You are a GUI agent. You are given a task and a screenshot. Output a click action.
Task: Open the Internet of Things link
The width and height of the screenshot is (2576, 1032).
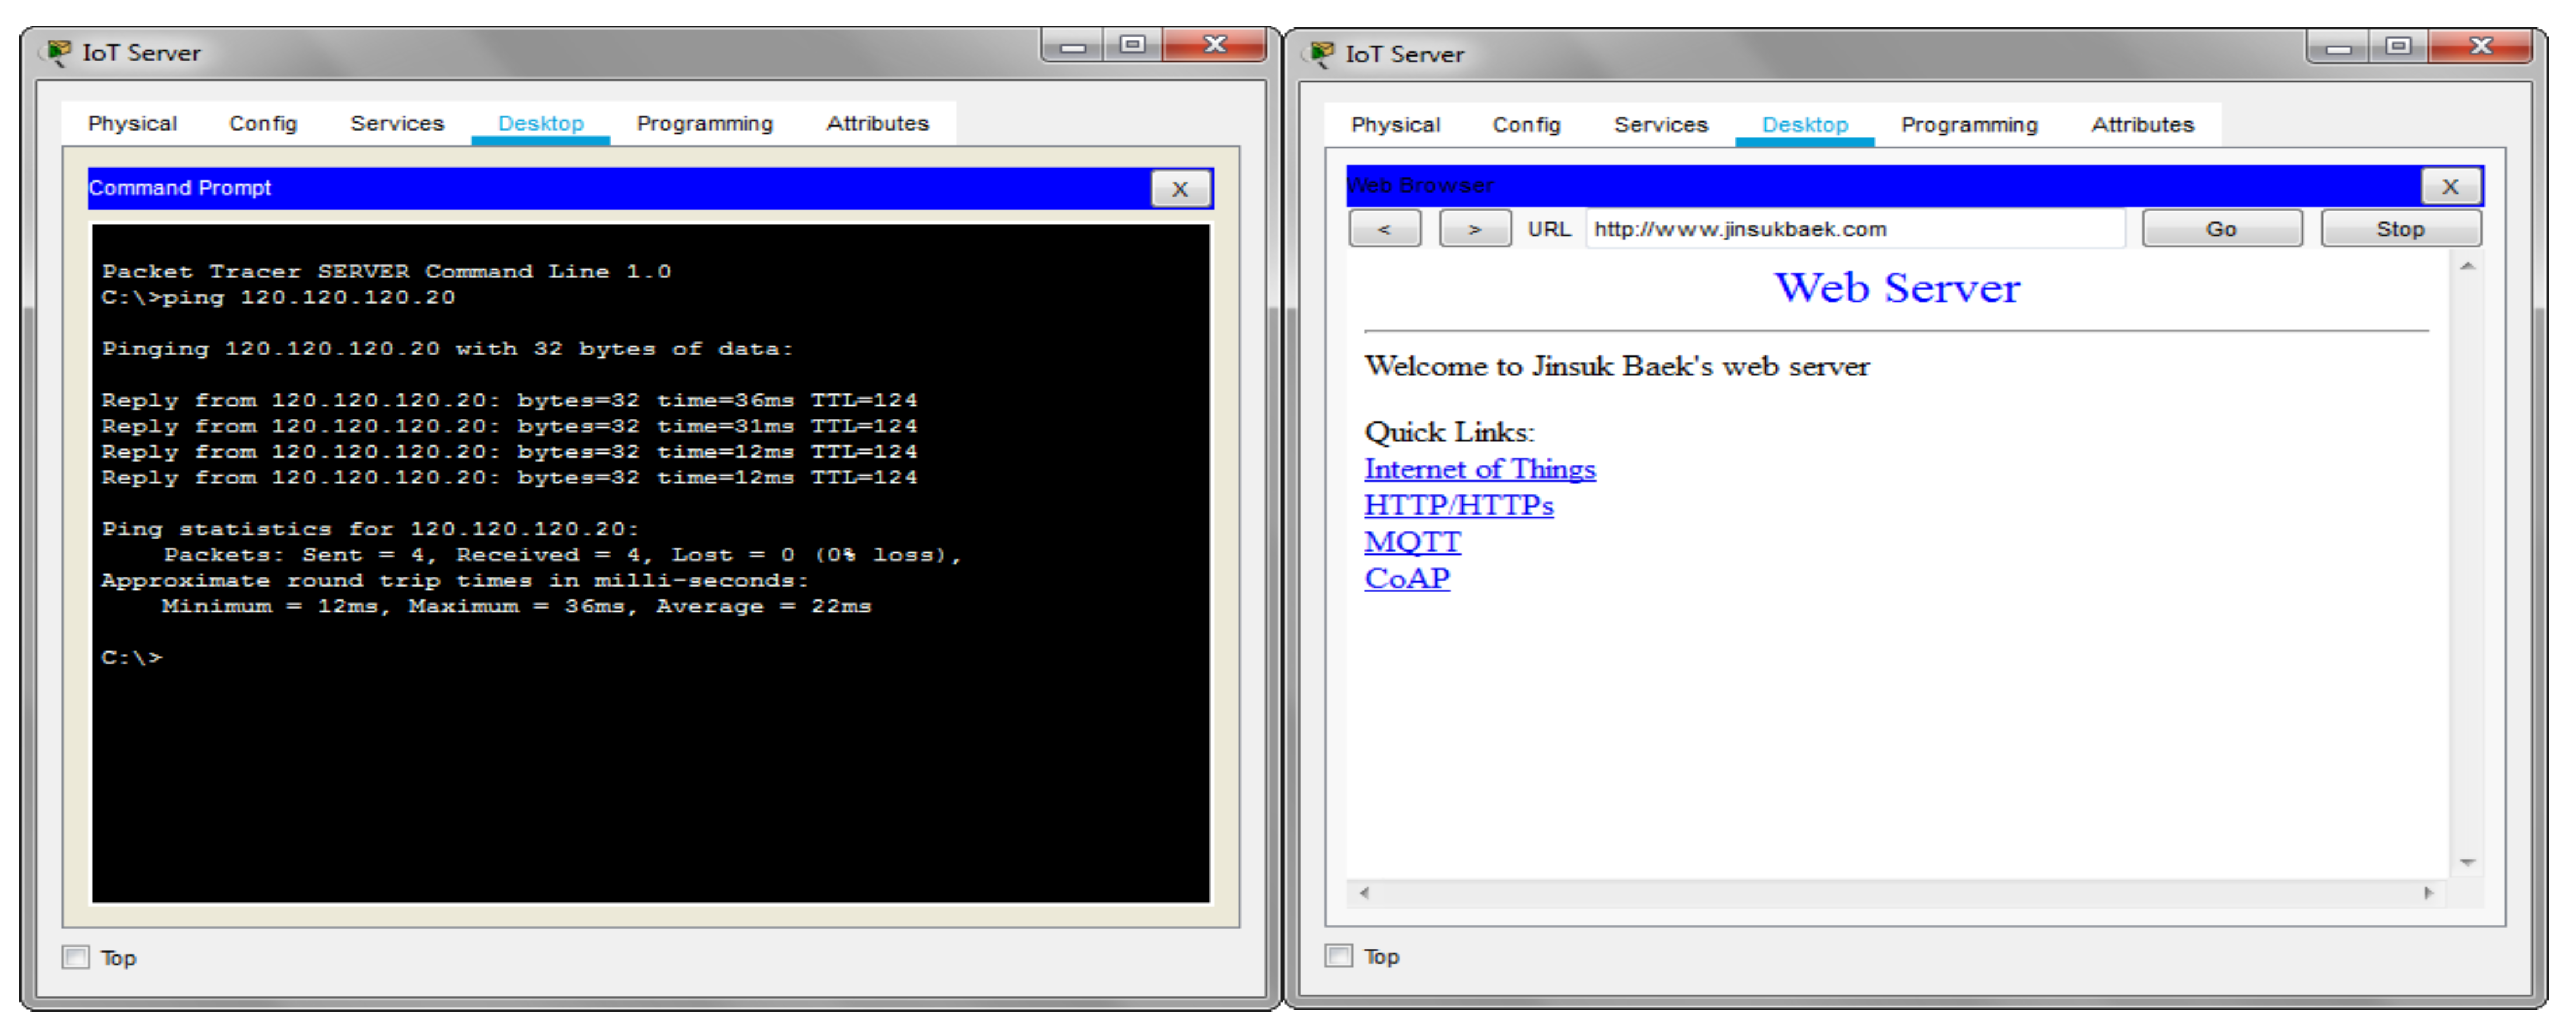click(x=1479, y=469)
